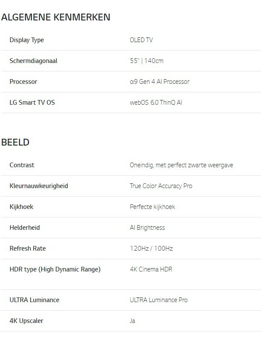
Task: Click the α9 Gen 4 AI Processor value
Action: (x=159, y=81)
